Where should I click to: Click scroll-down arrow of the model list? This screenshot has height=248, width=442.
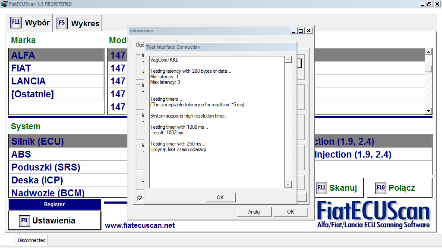point(429,111)
